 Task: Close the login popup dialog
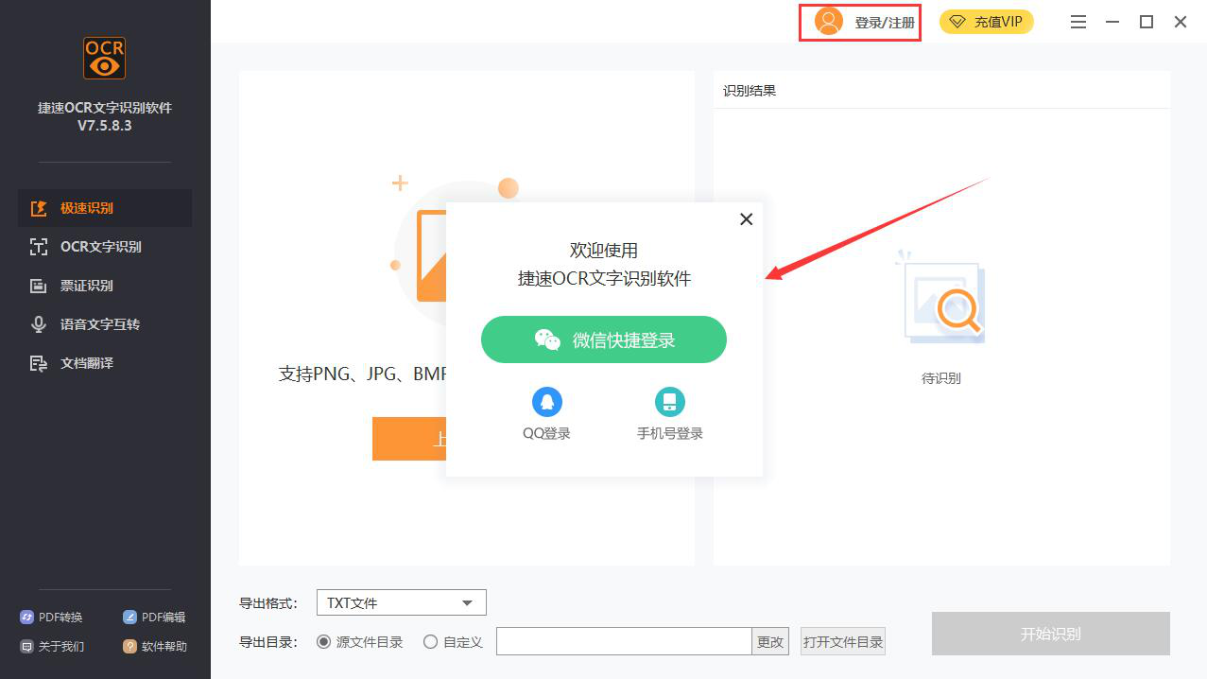tap(746, 219)
